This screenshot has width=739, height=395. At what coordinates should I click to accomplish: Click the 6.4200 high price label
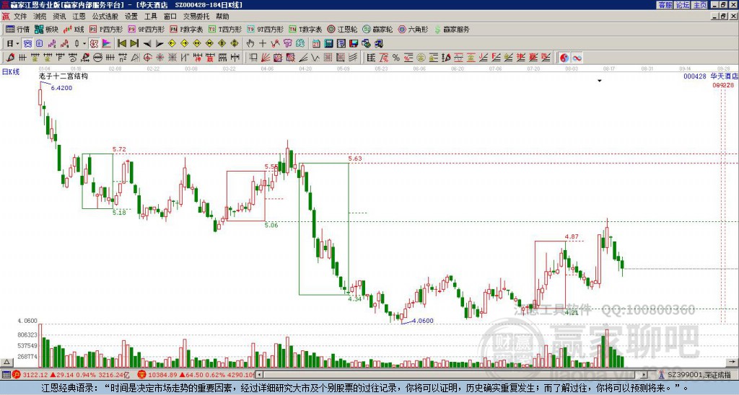[x=62, y=88]
